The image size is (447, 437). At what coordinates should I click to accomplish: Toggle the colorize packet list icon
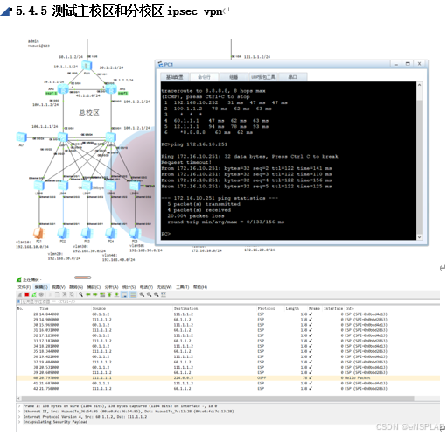tap(133, 294)
